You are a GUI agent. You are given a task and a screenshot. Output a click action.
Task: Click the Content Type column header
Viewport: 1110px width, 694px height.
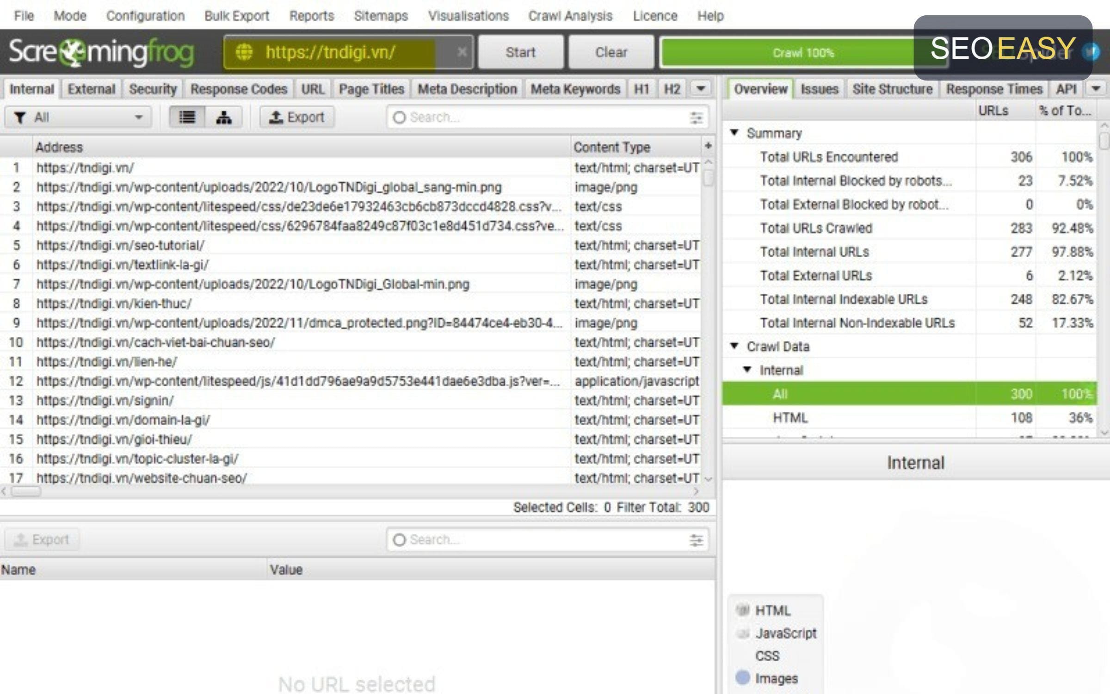click(x=636, y=147)
